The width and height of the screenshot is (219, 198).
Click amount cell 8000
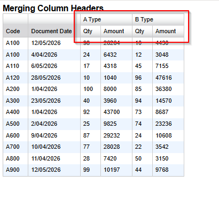tap(116, 89)
